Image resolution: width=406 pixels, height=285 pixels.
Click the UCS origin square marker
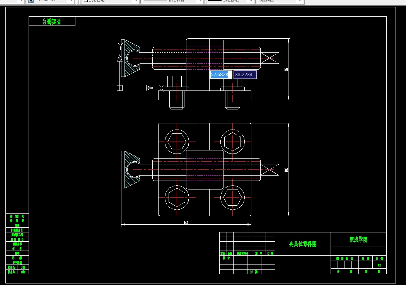tap(119, 88)
